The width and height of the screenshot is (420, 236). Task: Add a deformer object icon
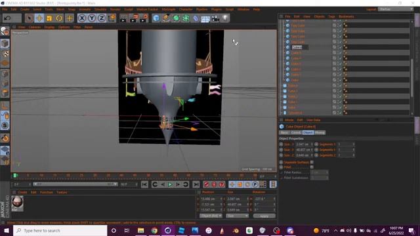click(196, 18)
